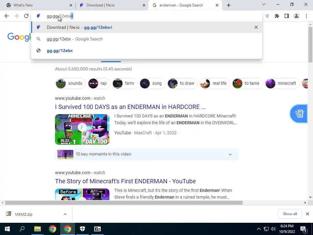Select suggestion Download | file.io gg.gg/12ebx4

point(147,27)
